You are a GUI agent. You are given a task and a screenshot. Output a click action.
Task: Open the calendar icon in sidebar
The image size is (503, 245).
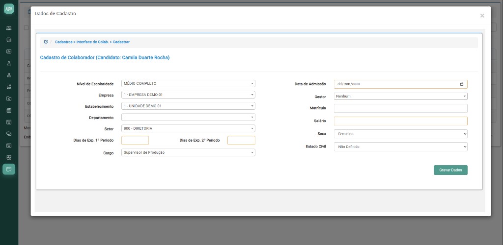coord(9,110)
